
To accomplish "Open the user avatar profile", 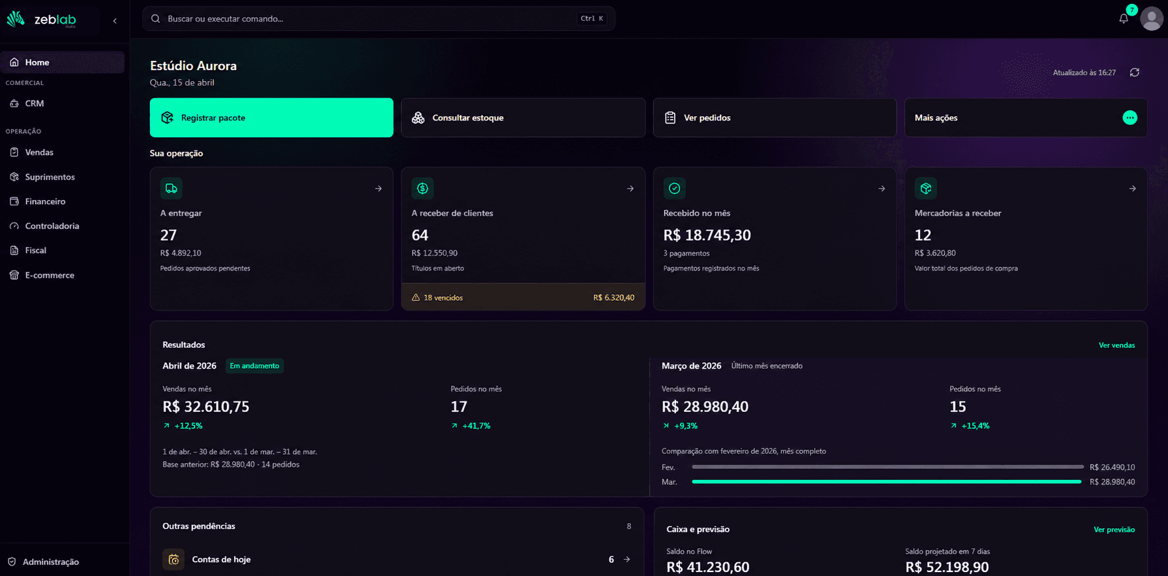I will (x=1152, y=19).
